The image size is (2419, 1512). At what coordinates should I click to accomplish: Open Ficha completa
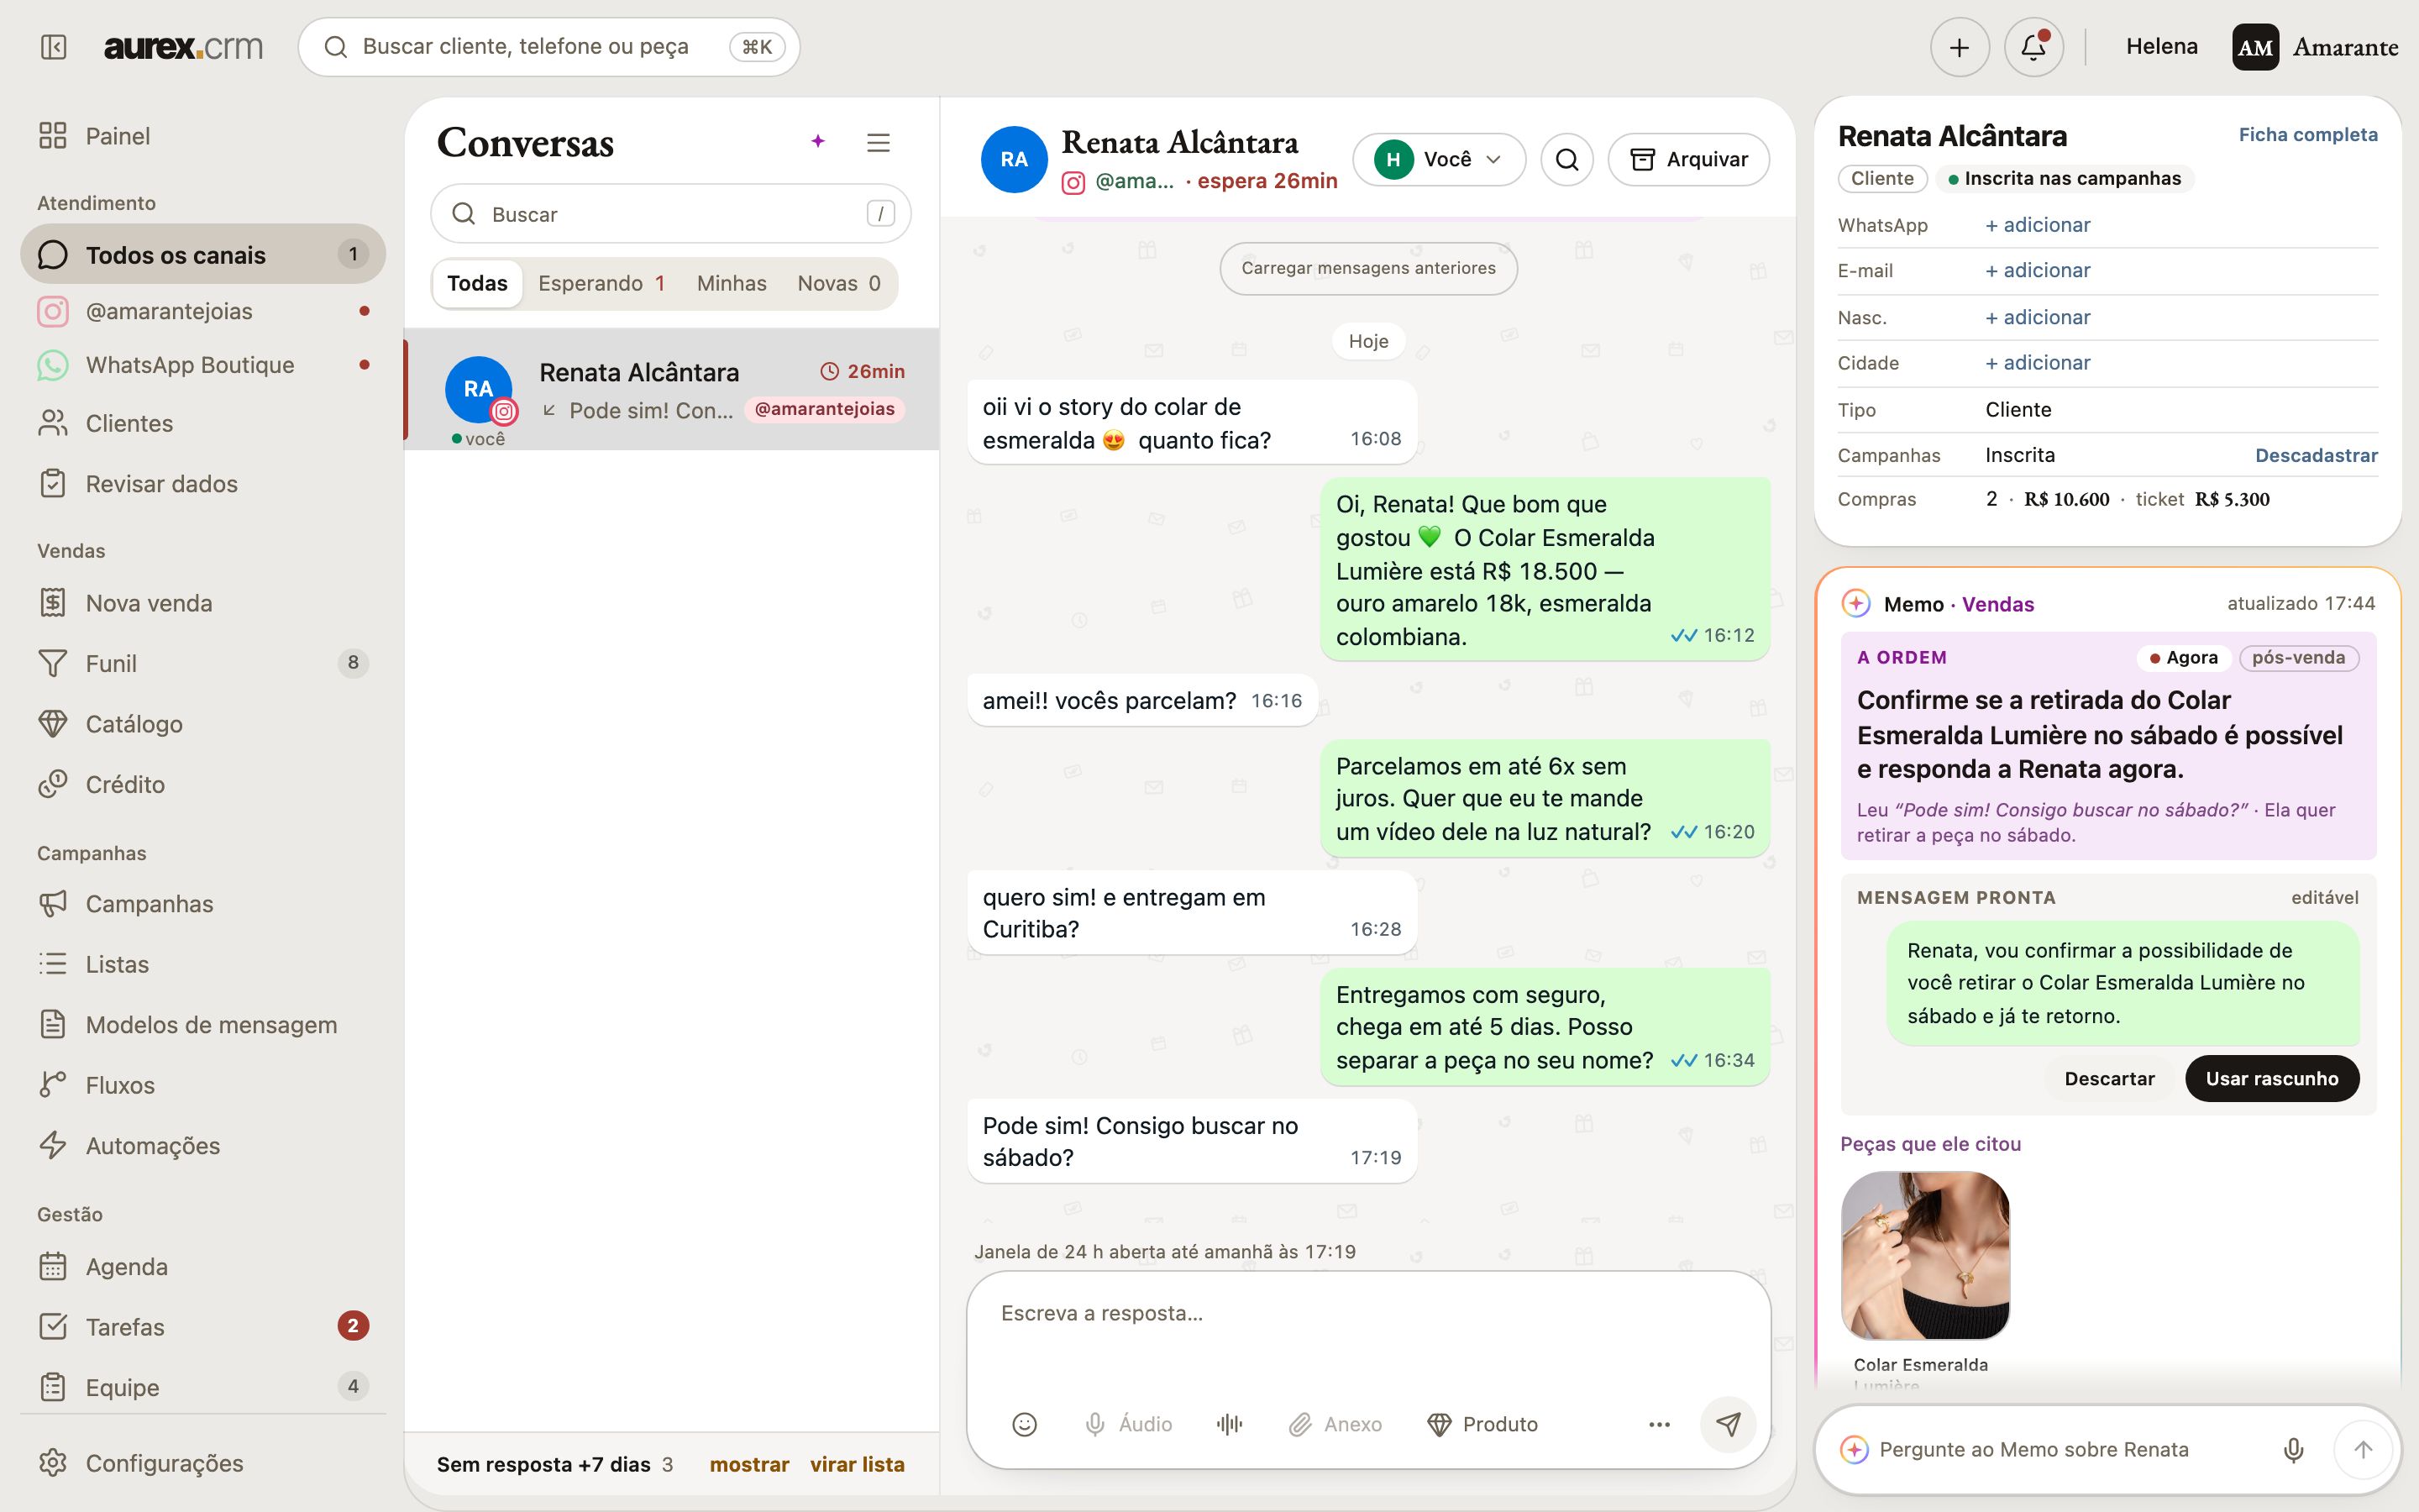click(2307, 135)
